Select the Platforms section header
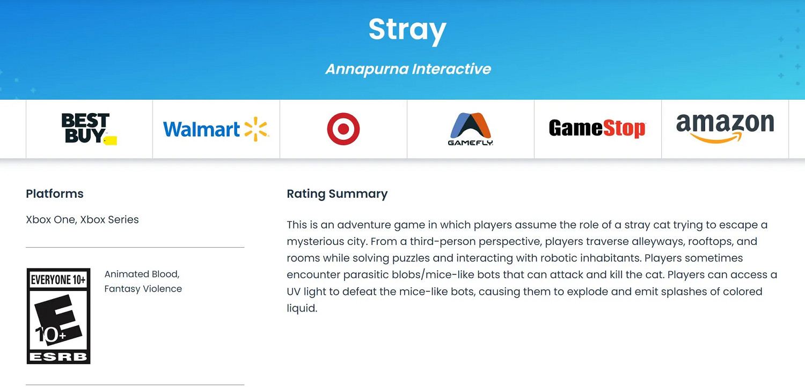Viewport: 805px width, 387px height. [x=54, y=193]
